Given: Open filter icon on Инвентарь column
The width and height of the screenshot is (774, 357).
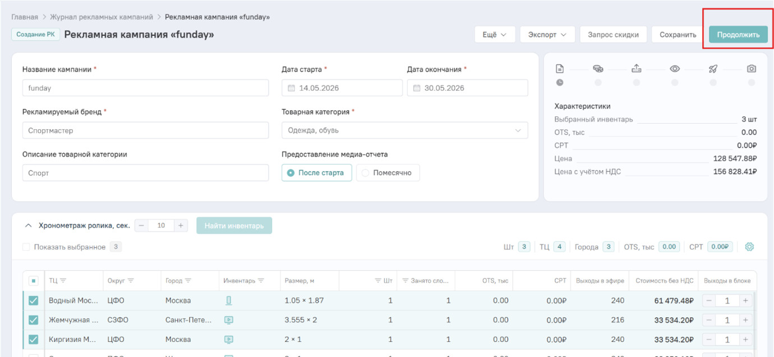Looking at the screenshot, I should coord(261,280).
